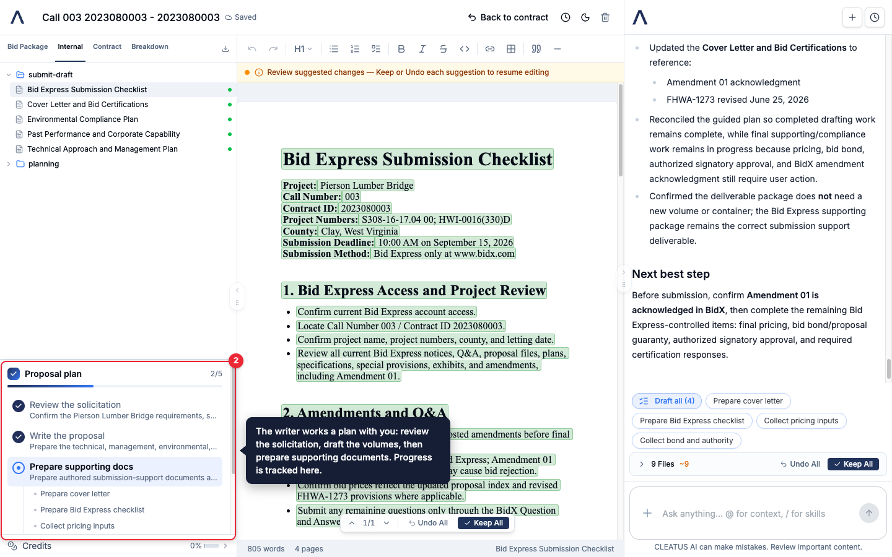Viewport: 892px width, 557px height.
Task: Click Collect bond and authority chip
Action: click(686, 441)
